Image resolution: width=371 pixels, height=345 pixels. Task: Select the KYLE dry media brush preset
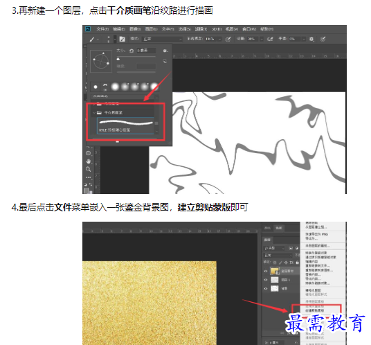[125, 126]
